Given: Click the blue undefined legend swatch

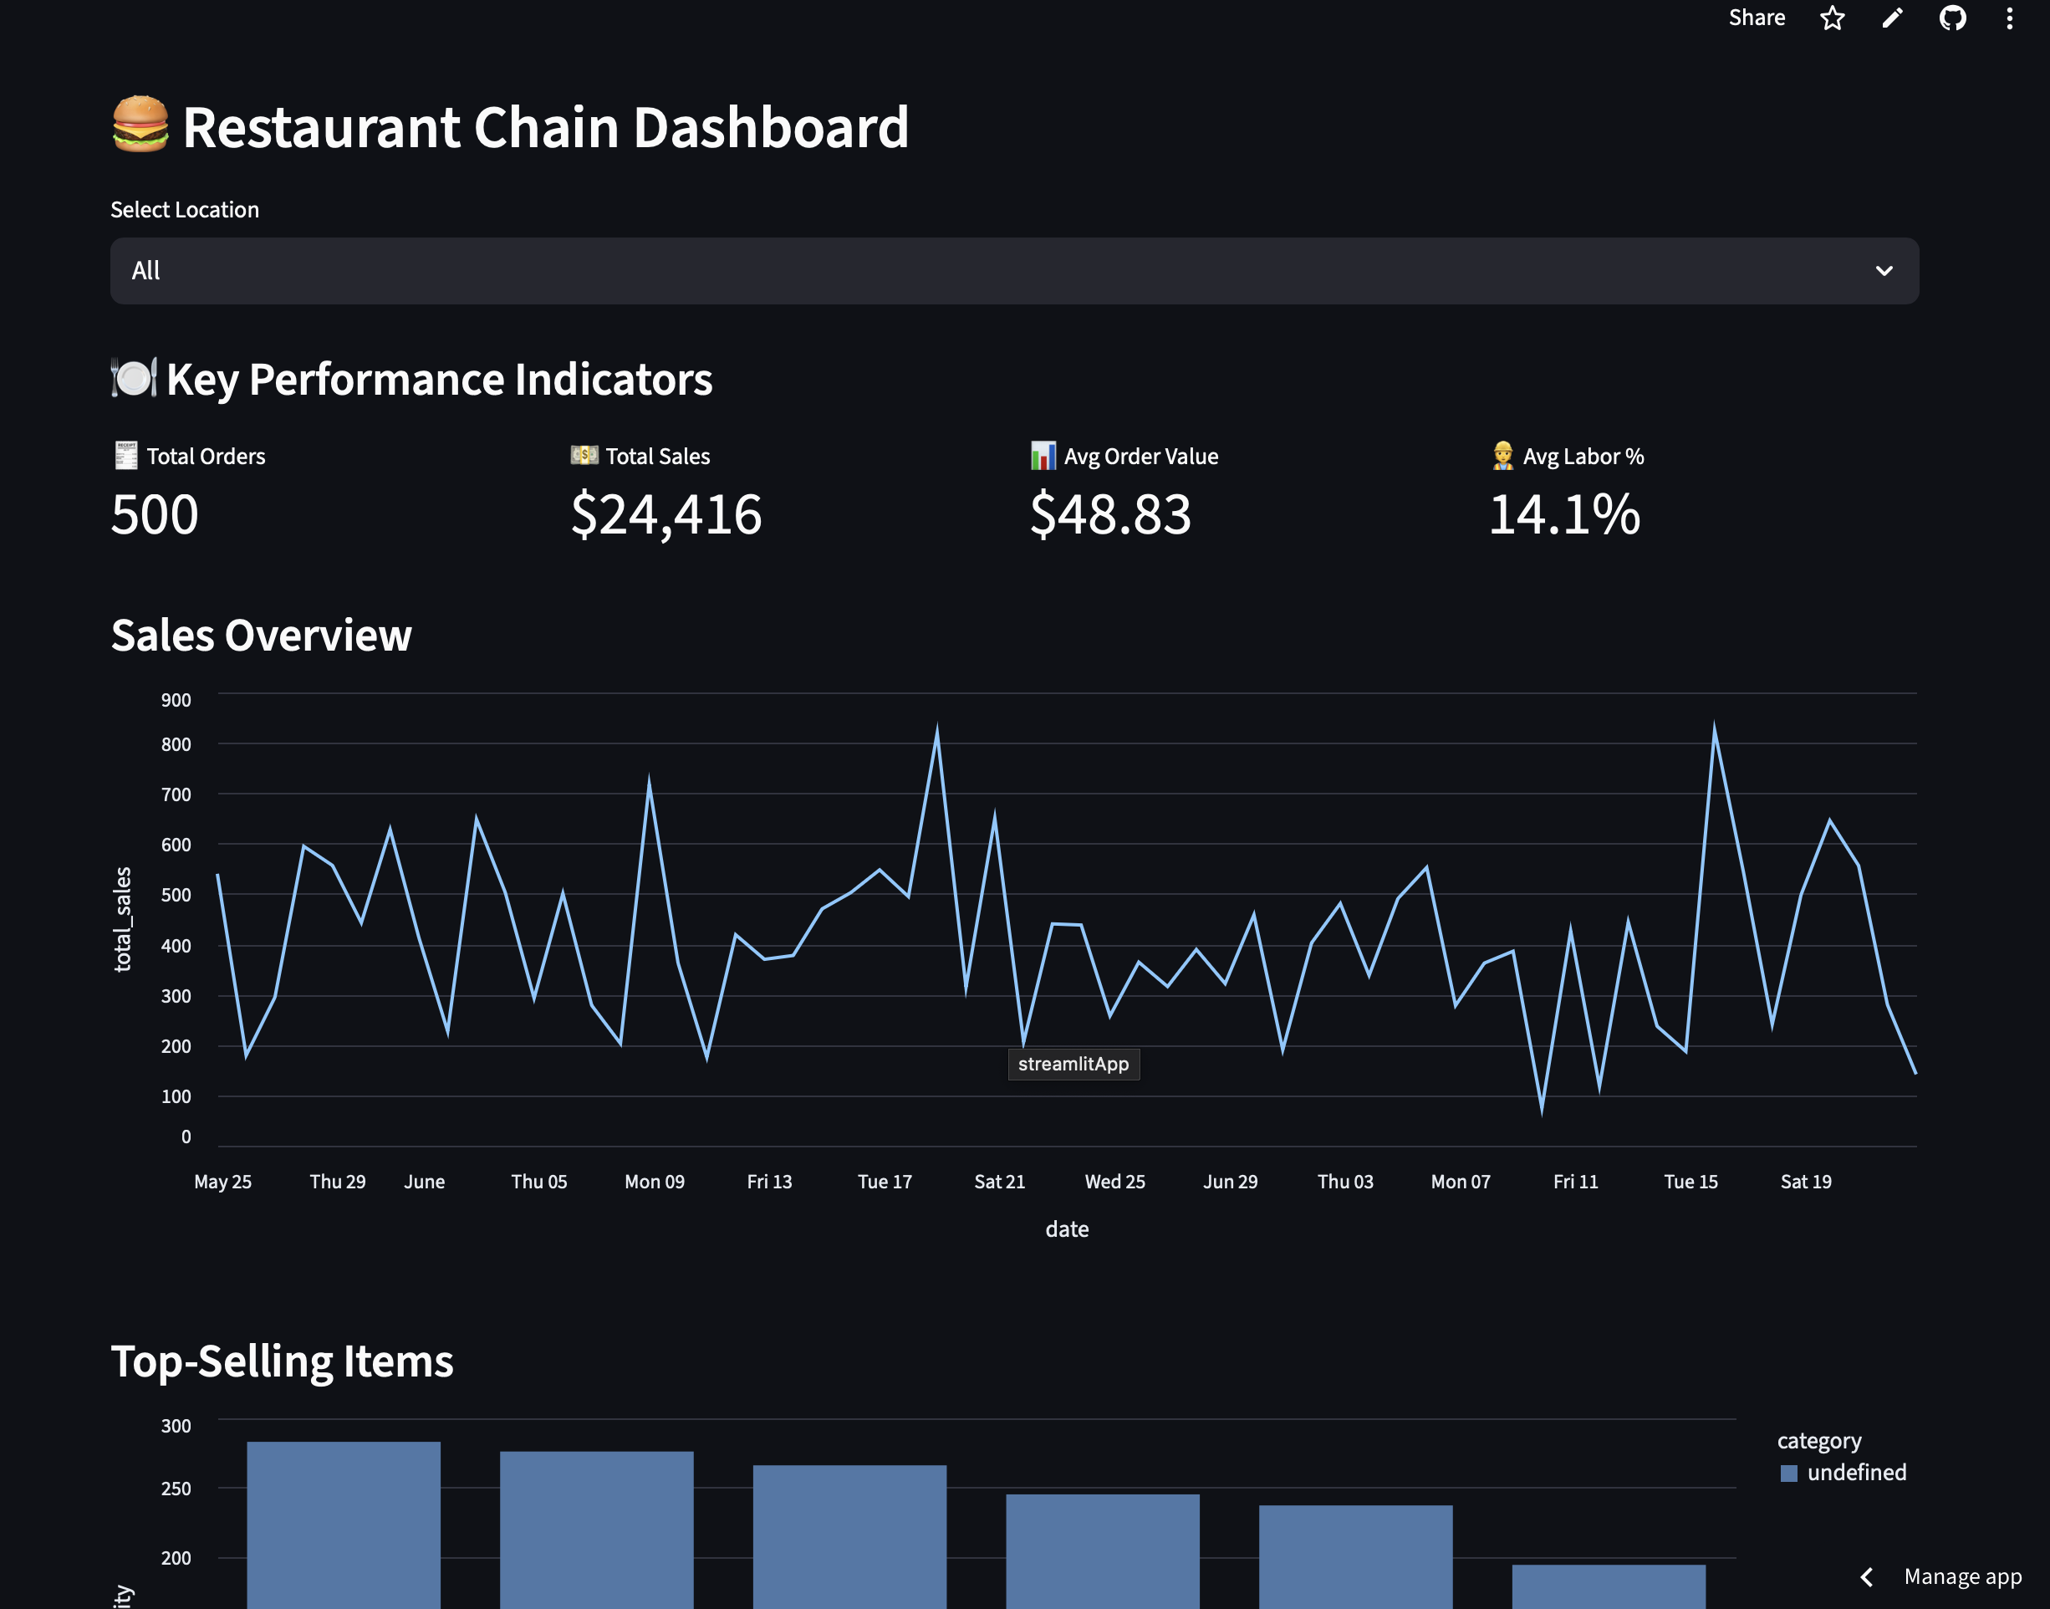Looking at the screenshot, I should pos(1791,1473).
